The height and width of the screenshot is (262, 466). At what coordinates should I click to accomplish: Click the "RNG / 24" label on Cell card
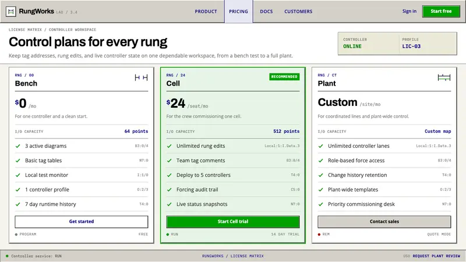coord(176,75)
